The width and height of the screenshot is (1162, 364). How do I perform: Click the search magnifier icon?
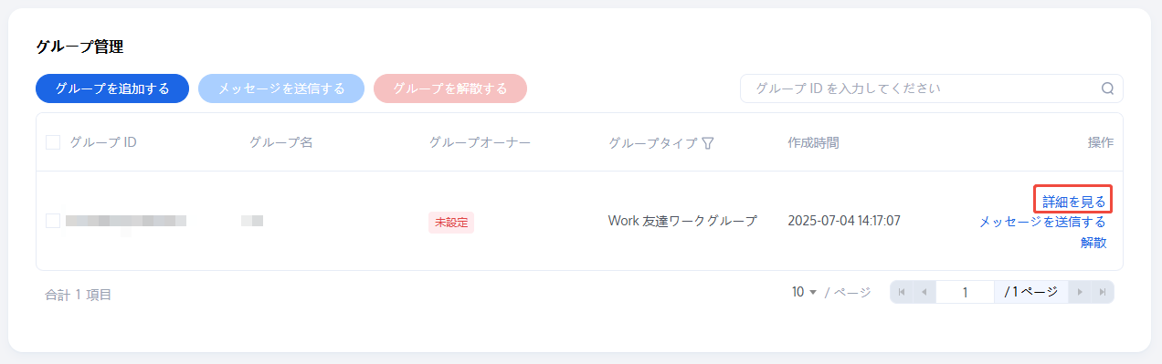[1107, 88]
